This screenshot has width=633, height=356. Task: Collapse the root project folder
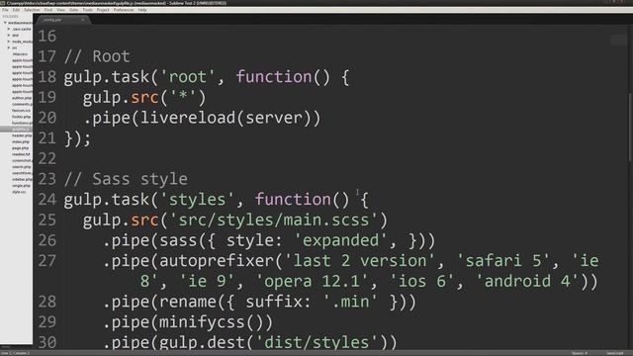click(5, 23)
